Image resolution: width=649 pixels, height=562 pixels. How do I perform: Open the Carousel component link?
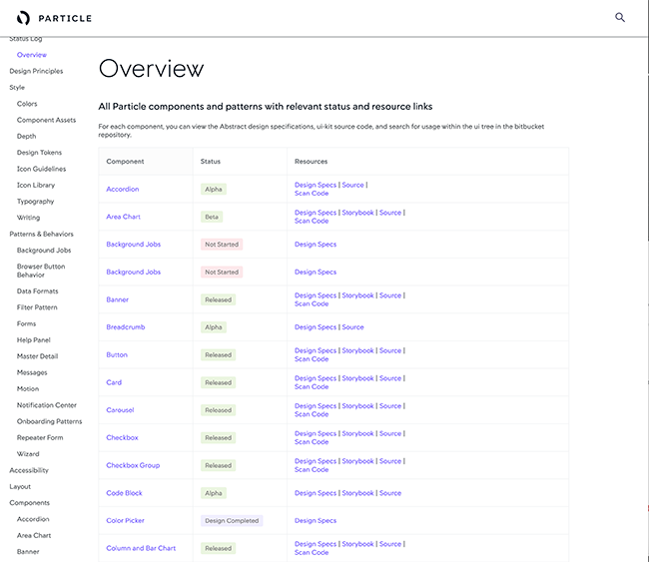click(x=120, y=410)
